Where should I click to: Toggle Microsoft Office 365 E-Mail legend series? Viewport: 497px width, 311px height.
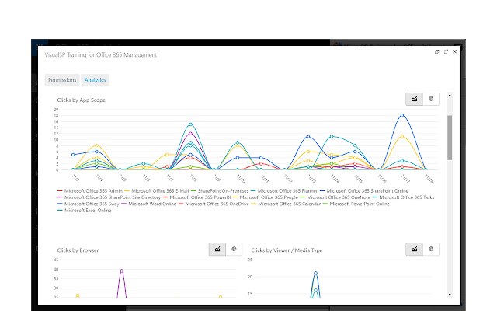pyautogui.click(x=157, y=191)
